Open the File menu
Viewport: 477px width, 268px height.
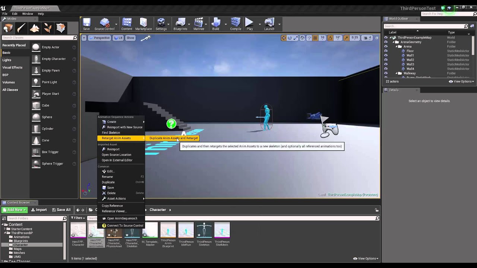[x=5, y=14]
